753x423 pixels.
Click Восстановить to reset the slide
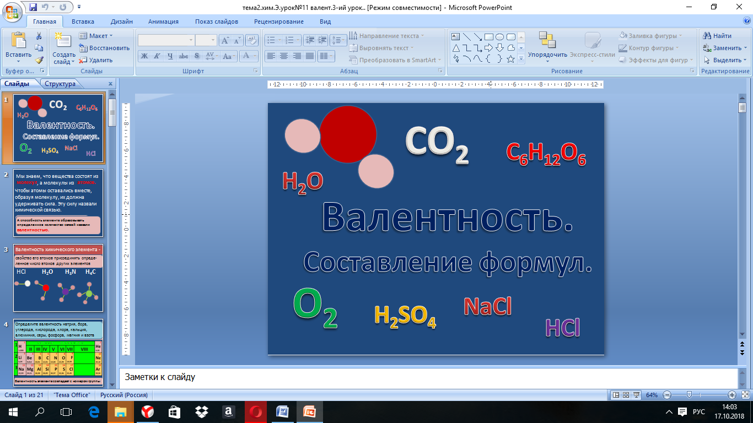[x=104, y=48]
